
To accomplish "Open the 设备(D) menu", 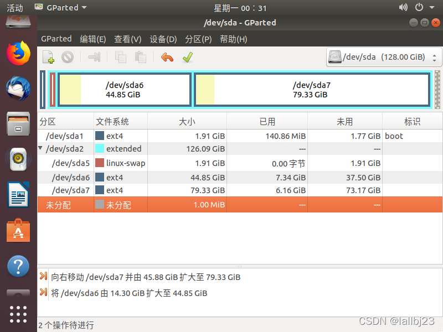I will pos(163,39).
